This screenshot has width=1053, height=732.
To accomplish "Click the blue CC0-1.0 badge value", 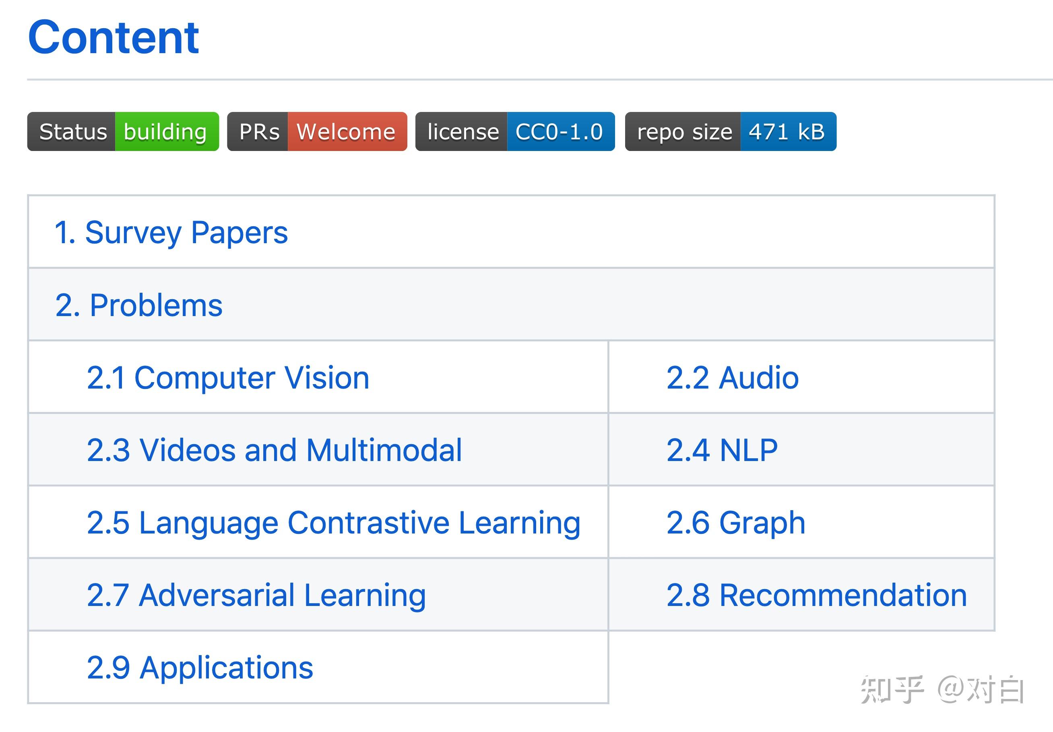I will (x=560, y=132).
